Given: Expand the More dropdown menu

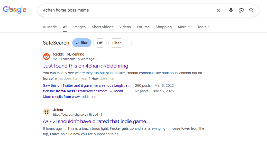Looking at the screenshot, I should point(184,27).
